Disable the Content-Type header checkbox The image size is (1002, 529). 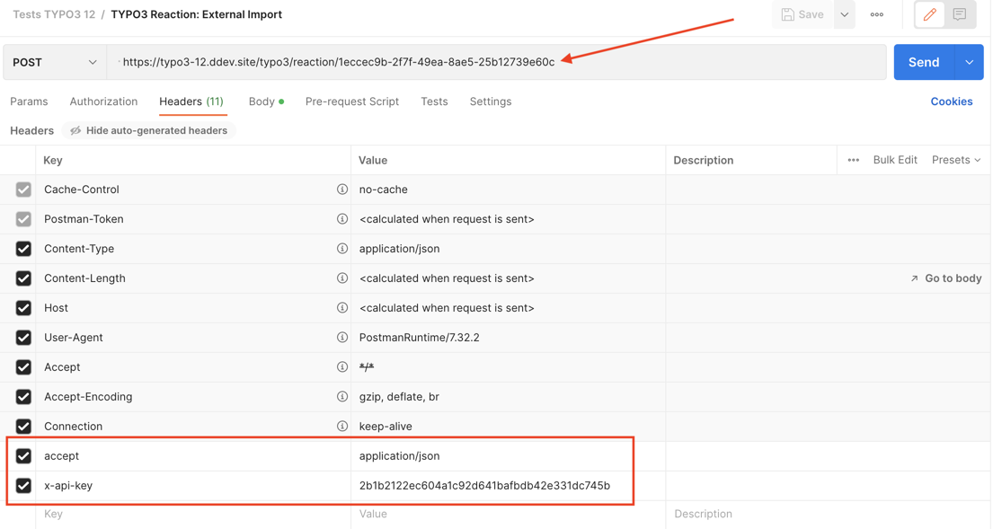[23, 249]
